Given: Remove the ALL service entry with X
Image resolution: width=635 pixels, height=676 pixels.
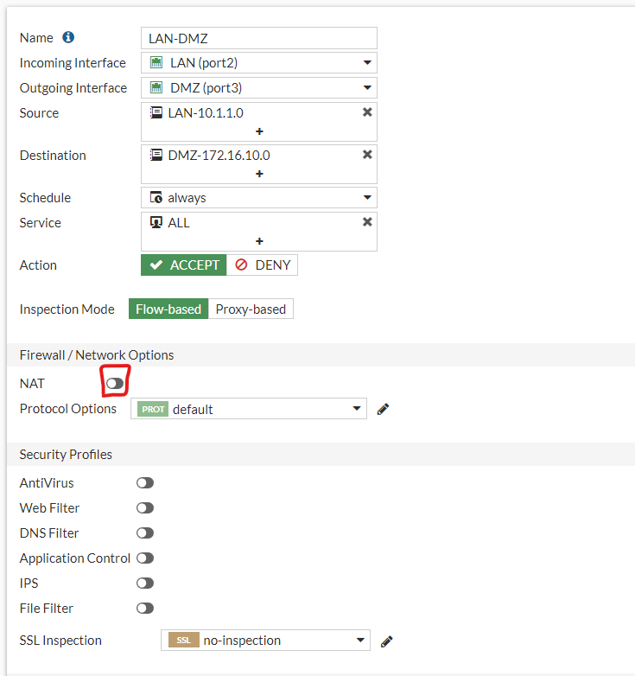Looking at the screenshot, I should click(x=367, y=222).
